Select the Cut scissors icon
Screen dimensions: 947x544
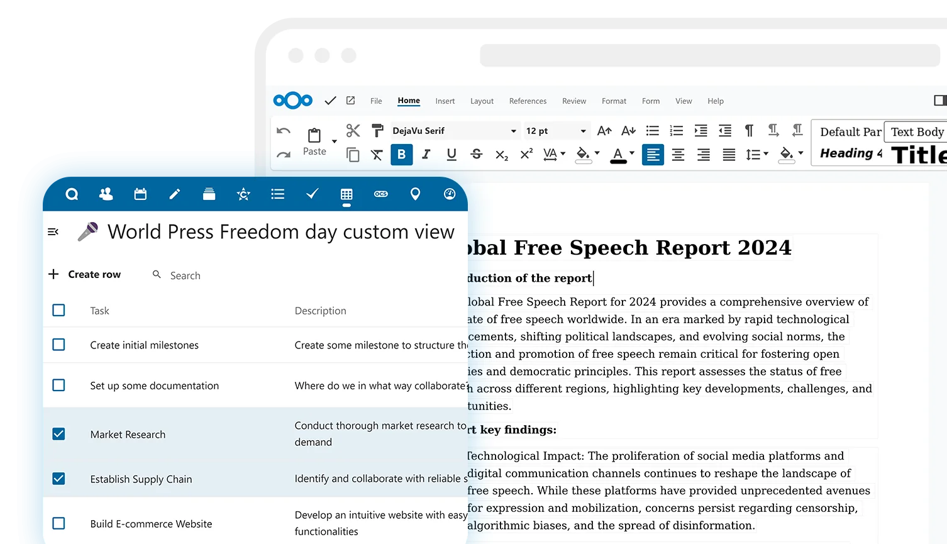(353, 131)
